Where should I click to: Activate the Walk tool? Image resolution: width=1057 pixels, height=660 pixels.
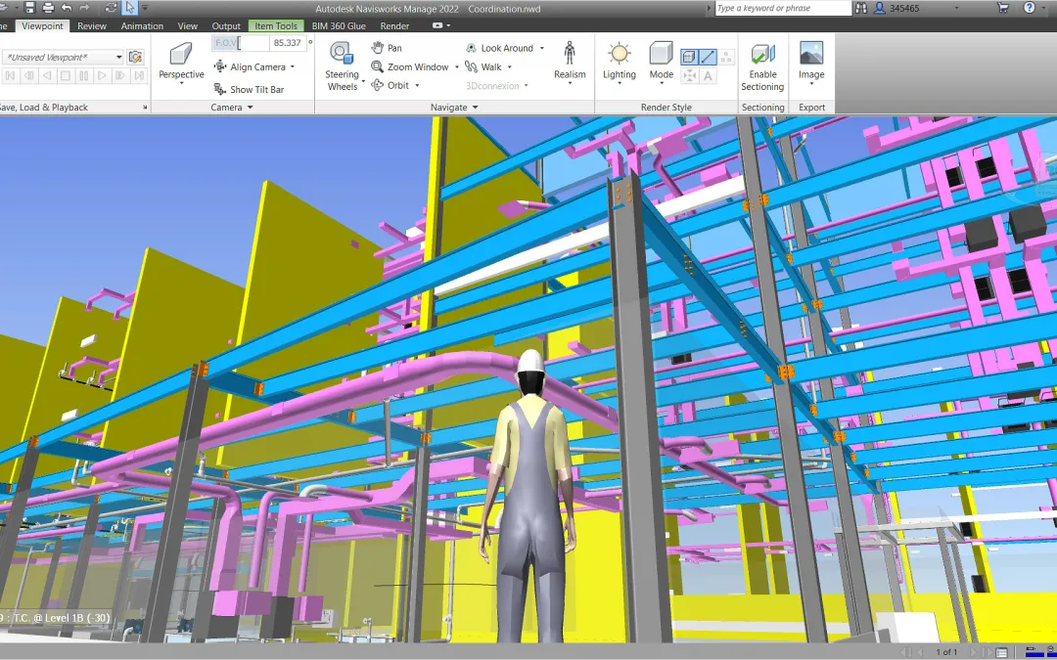483,66
